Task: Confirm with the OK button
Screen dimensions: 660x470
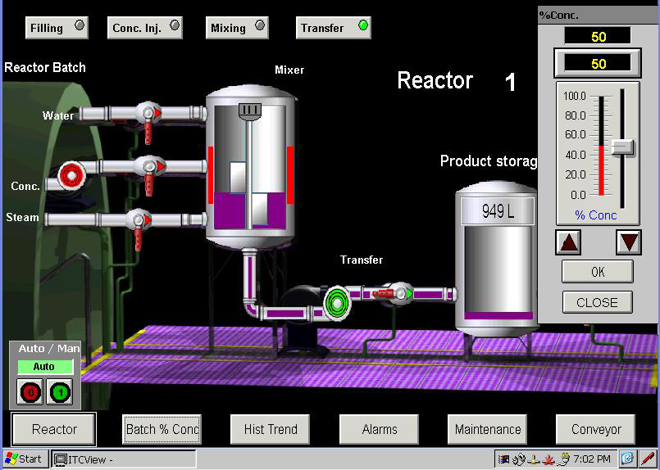Action: [598, 272]
